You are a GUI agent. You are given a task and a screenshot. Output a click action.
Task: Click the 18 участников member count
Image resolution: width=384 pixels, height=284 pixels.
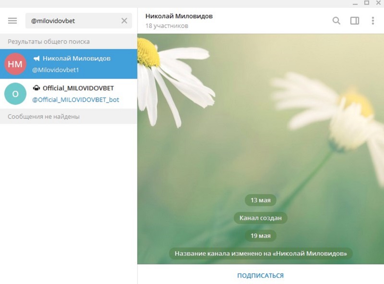click(167, 26)
